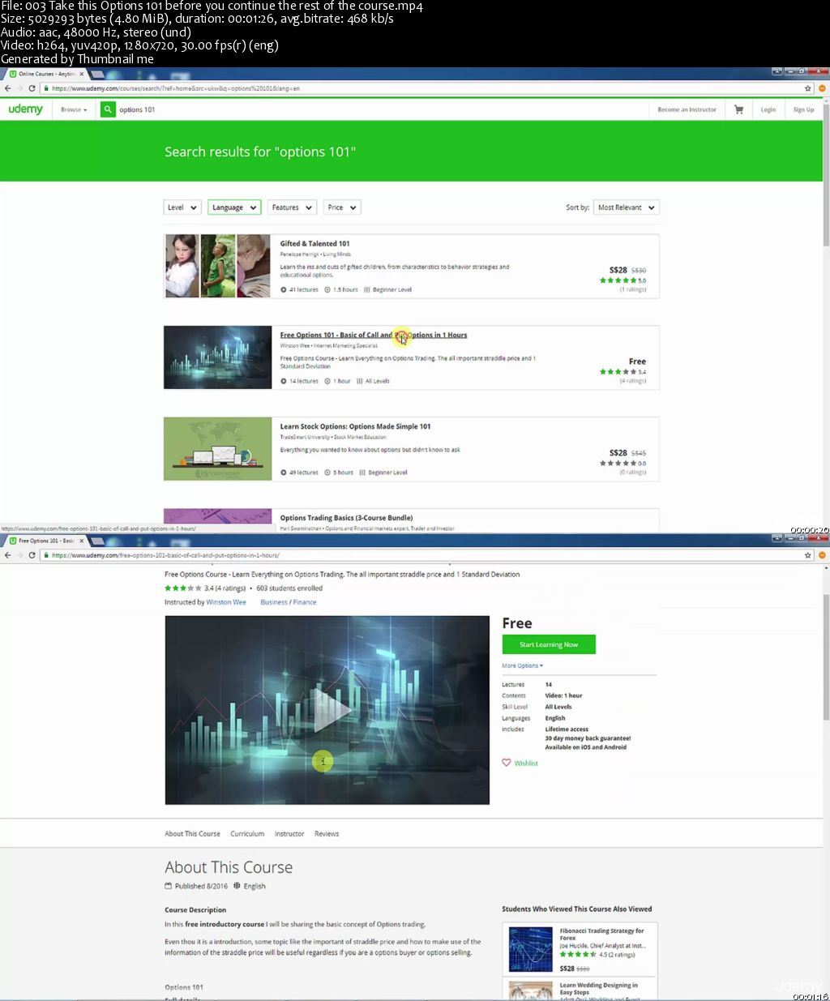
Task: Open the Business / Finance category link
Action: coord(289,602)
